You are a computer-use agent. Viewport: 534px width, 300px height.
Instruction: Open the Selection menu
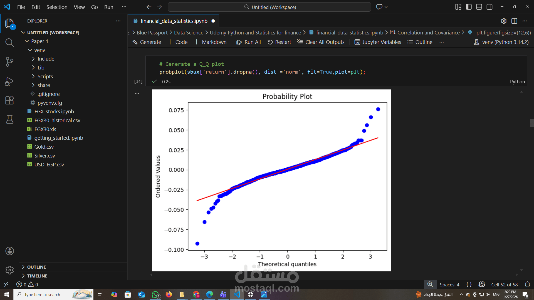click(x=57, y=7)
